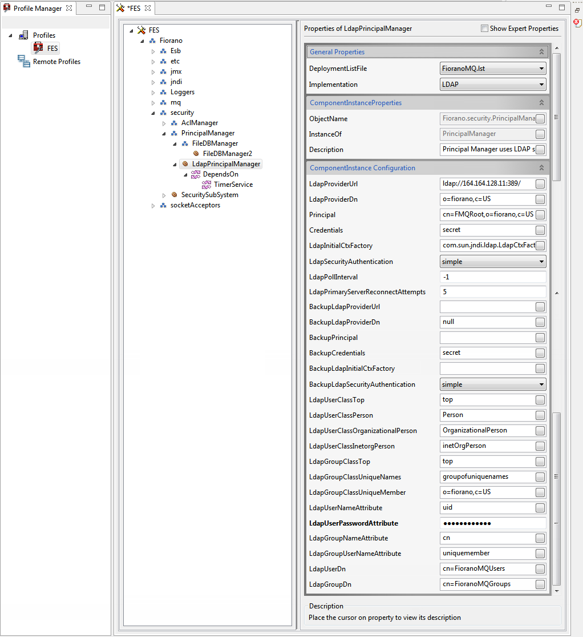
Task: Toggle checkbox beside Description field
Action: point(540,150)
